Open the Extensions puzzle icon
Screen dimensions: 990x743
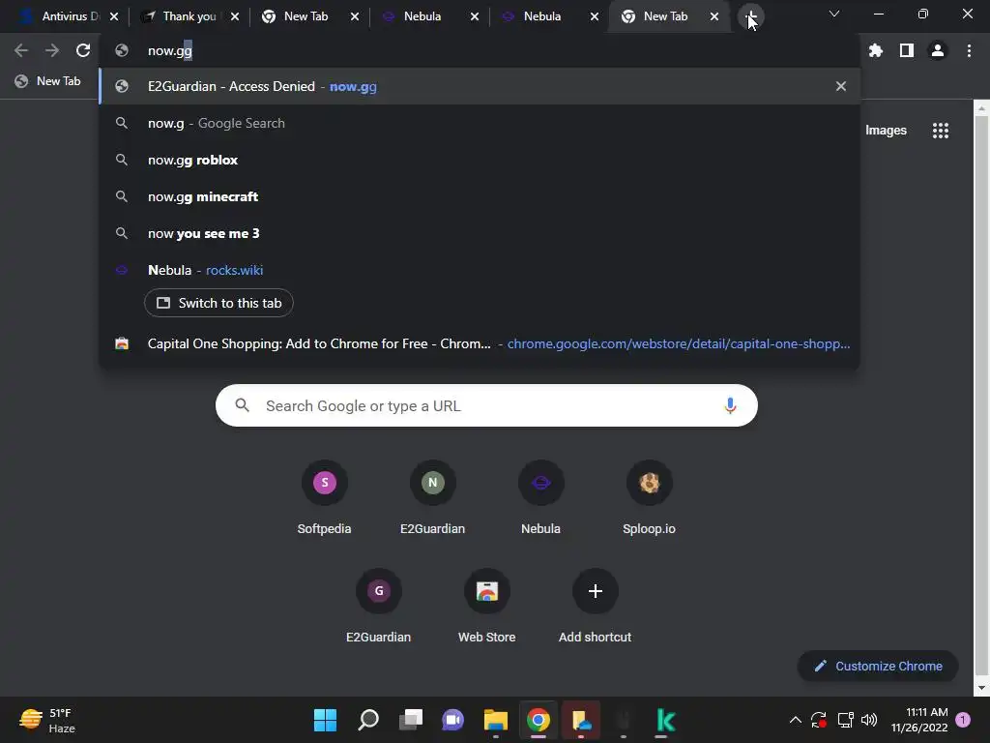tap(875, 50)
